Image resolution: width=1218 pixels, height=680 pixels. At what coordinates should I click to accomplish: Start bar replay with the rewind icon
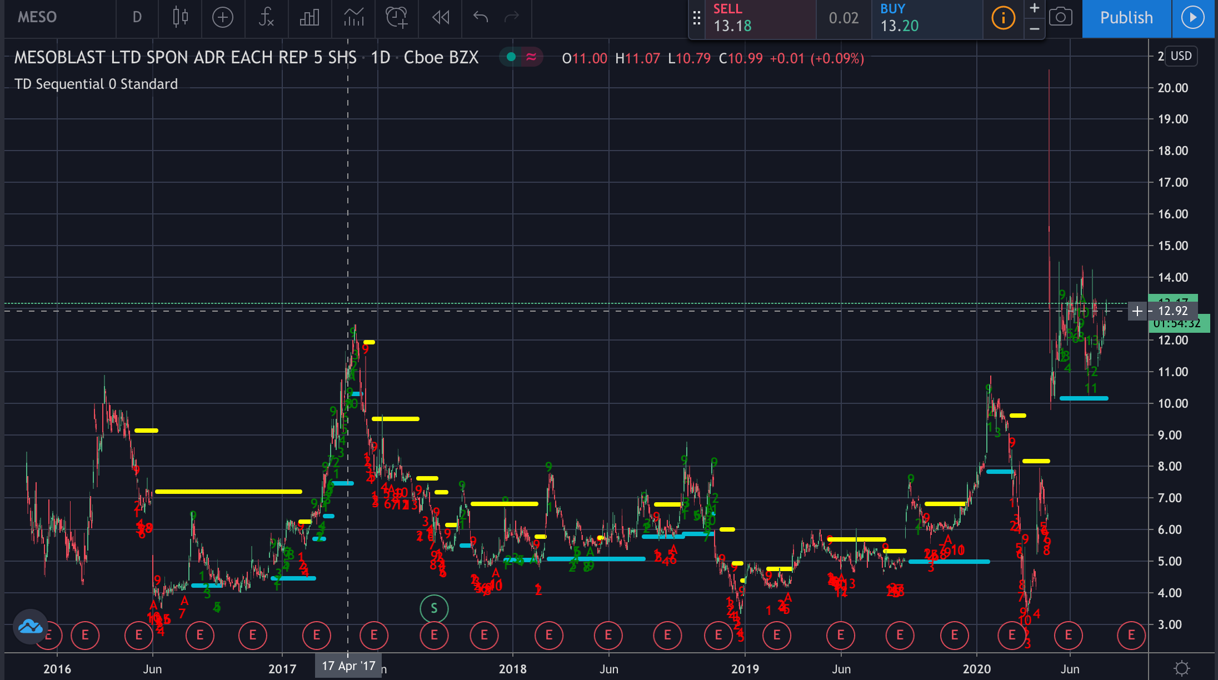click(441, 17)
